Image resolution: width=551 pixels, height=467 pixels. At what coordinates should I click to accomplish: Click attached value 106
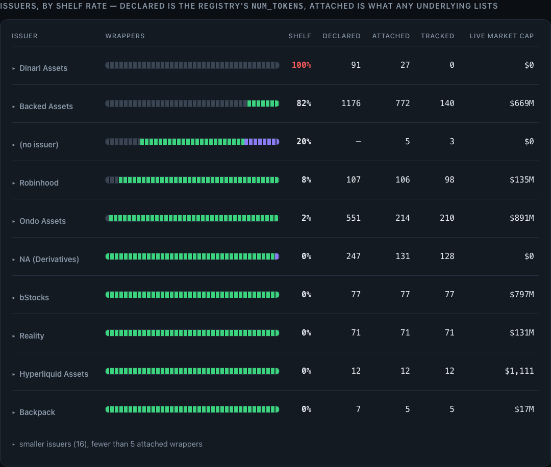403,180
